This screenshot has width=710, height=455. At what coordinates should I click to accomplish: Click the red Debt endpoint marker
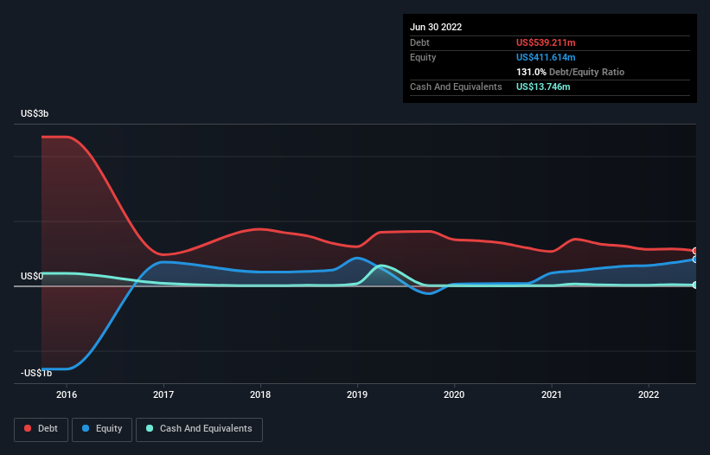click(695, 251)
